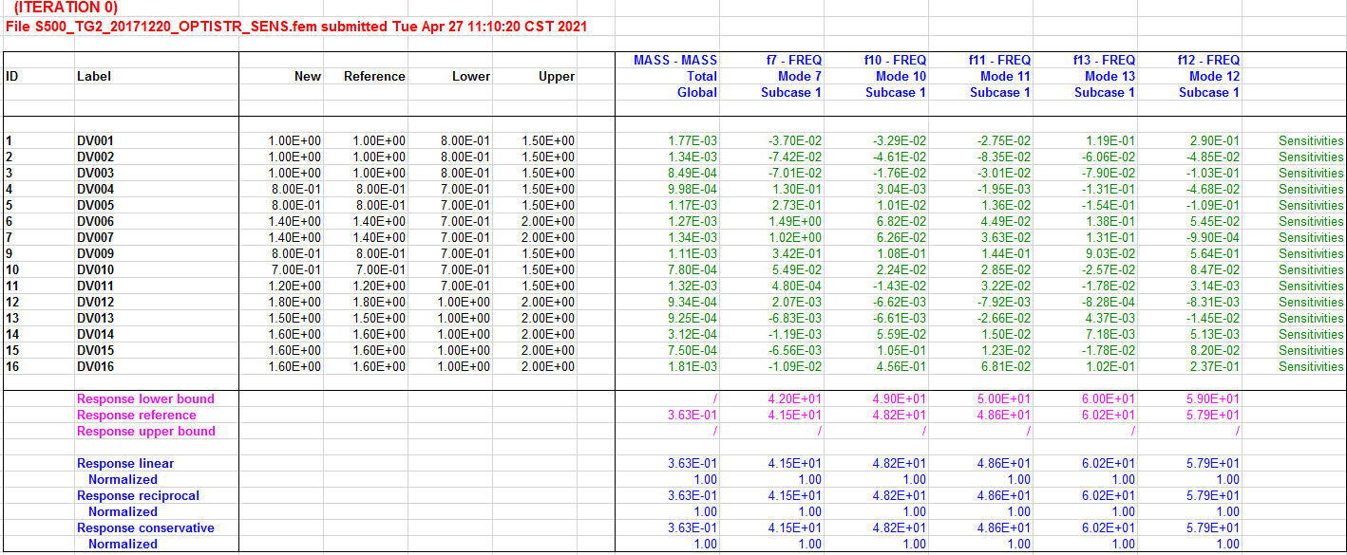Select the 'f12 - FREQ' header cell
The height and width of the screenshot is (555, 1347).
1208,60
